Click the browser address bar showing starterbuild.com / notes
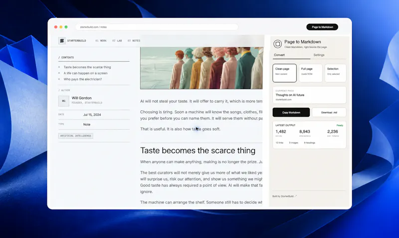Screen dimensions: 399x238 [x=157, y=27]
